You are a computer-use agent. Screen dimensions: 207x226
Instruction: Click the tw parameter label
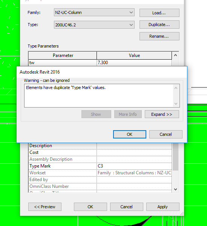coord(32,63)
